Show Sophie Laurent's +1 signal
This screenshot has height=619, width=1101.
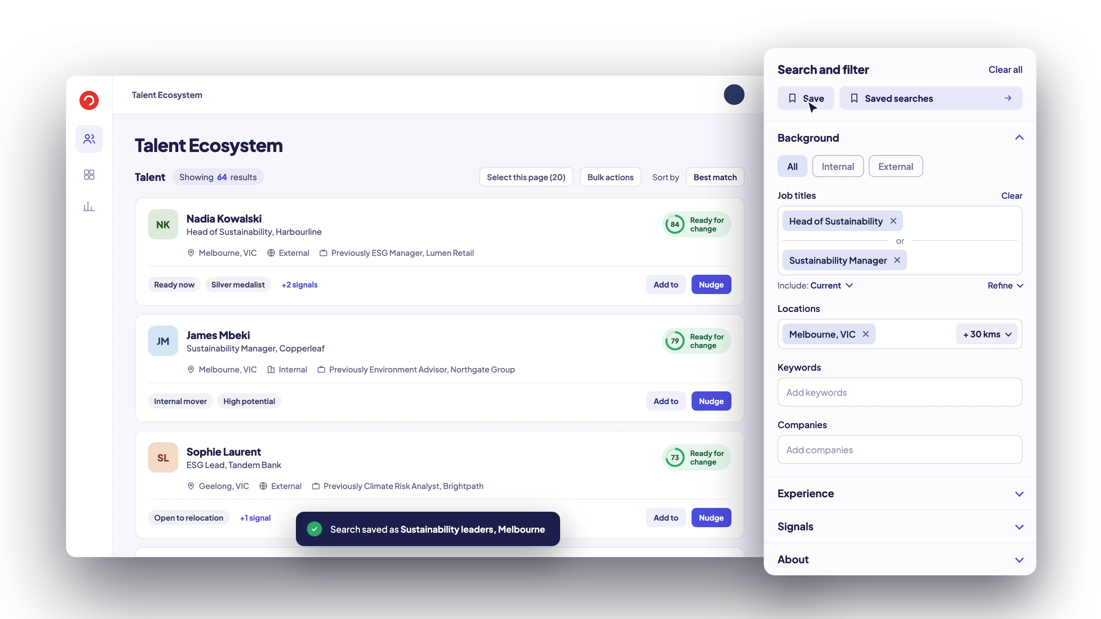(x=255, y=518)
